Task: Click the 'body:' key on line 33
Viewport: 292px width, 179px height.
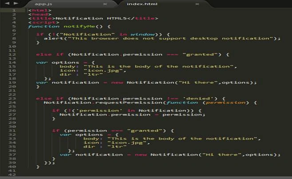Action: click(93, 139)
